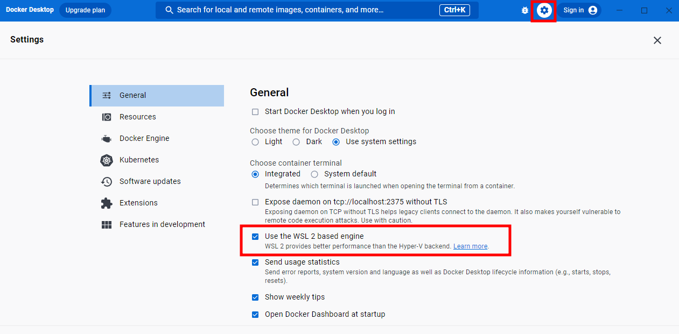This screenshot has height=334, width=679.
Task: Minimize the Docker Desktop window
Action: [x=619, y=10]
